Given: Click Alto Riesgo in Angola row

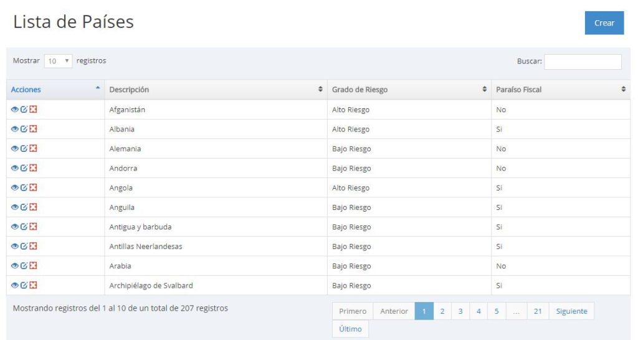Looking at the screenshot, I should tap(351, 188).
